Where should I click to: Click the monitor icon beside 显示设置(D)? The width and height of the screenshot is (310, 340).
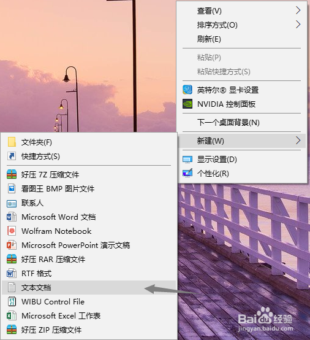(187, 160)
